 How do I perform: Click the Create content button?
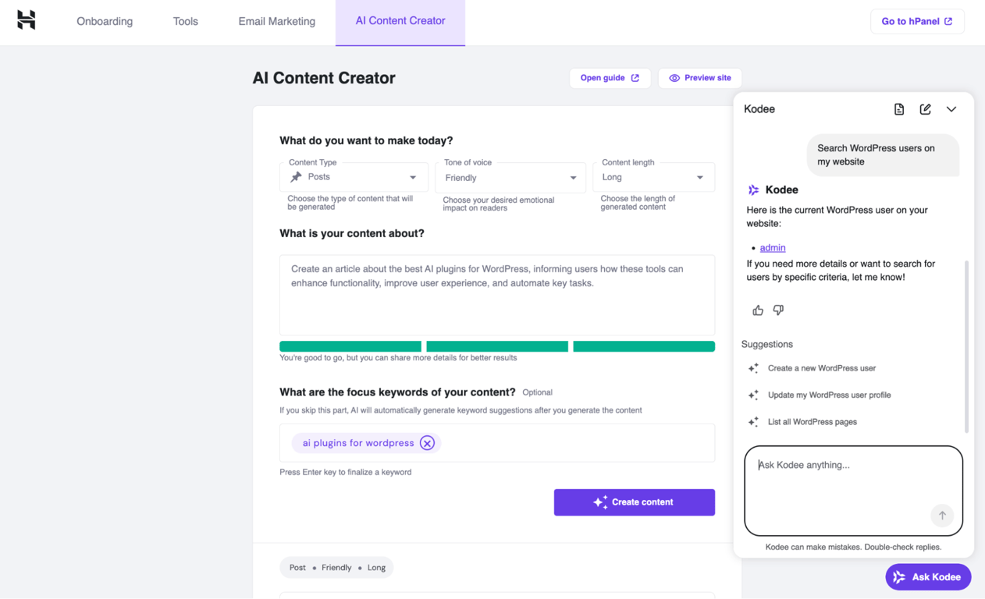(634, 502)
